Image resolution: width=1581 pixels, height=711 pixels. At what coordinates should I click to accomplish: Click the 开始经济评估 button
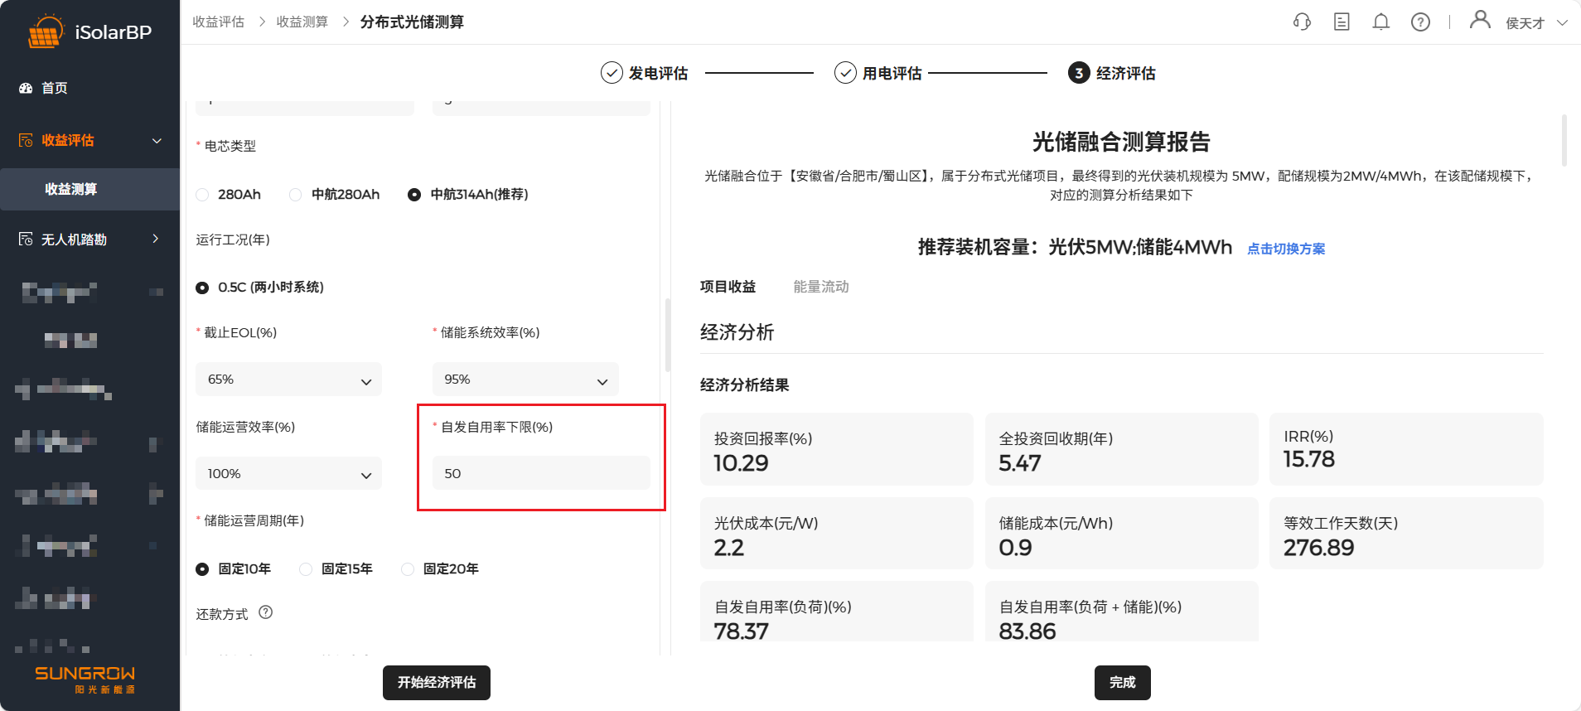(x=436, y=683)
